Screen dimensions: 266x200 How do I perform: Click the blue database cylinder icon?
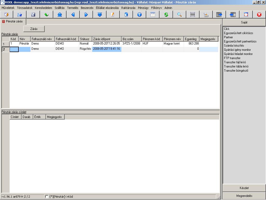126,15
